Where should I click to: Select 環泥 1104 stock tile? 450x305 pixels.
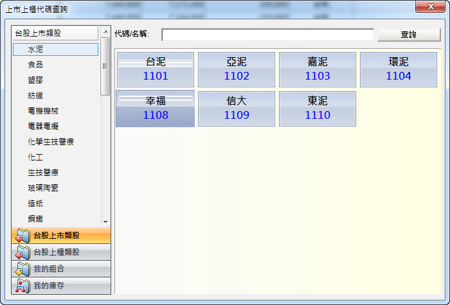pos(399,69)
